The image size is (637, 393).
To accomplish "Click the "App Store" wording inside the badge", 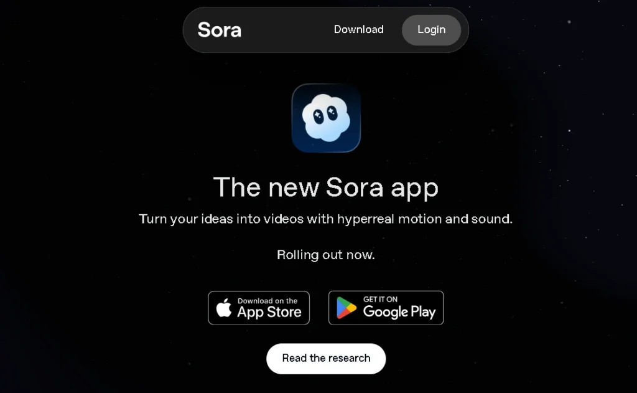I will click(x=269, y=312).
